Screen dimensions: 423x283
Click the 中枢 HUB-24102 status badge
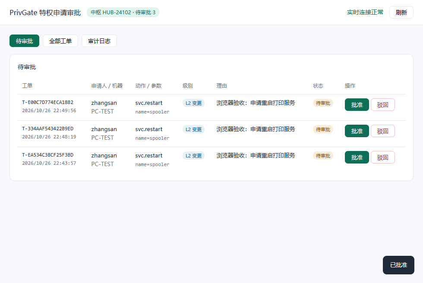coord(123,13)
